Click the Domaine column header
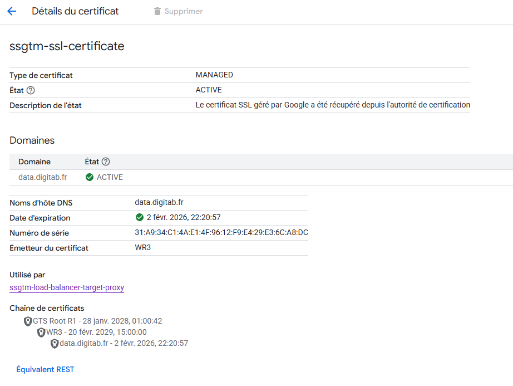Screen dimensions: 513x386 click(34, 162)
